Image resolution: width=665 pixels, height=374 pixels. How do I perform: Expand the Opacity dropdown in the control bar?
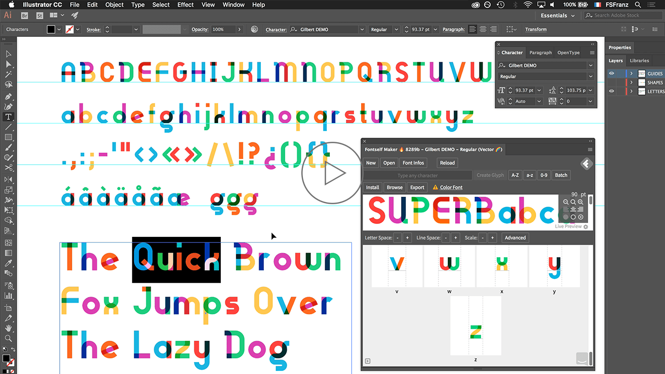pos(240,29)
